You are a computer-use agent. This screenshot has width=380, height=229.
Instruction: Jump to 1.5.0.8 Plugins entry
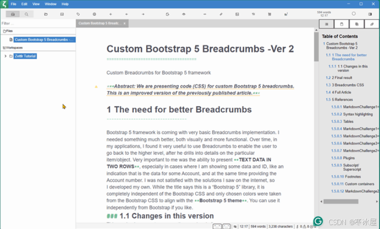click(343, 158)
